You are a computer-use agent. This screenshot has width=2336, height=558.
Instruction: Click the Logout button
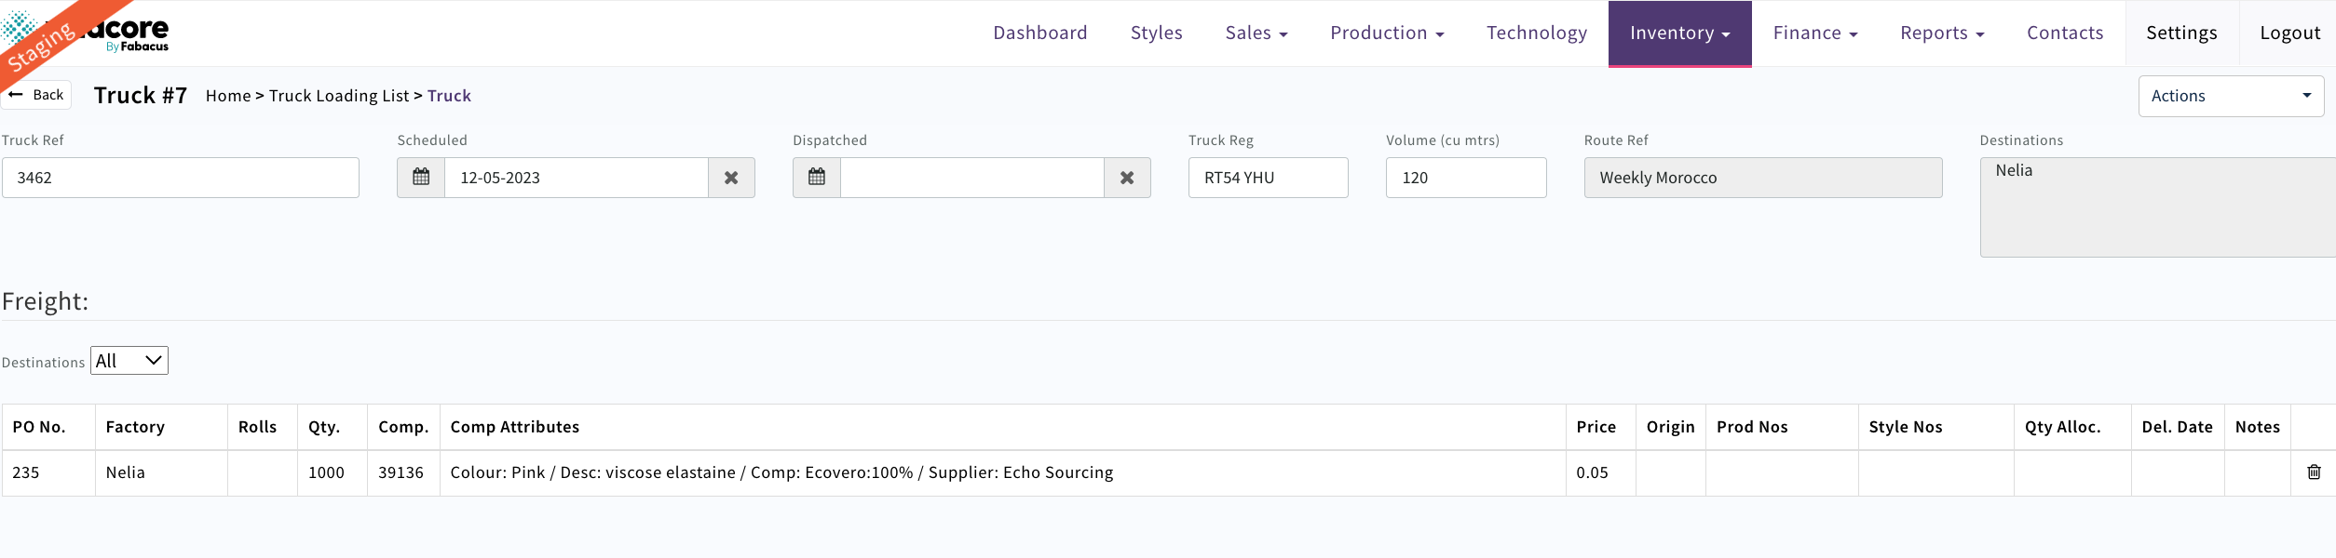point(2289,33)
